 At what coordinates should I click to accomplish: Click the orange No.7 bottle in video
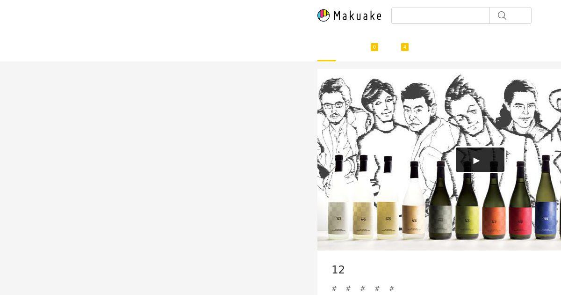pyautogui.click(x=494, y=200)
